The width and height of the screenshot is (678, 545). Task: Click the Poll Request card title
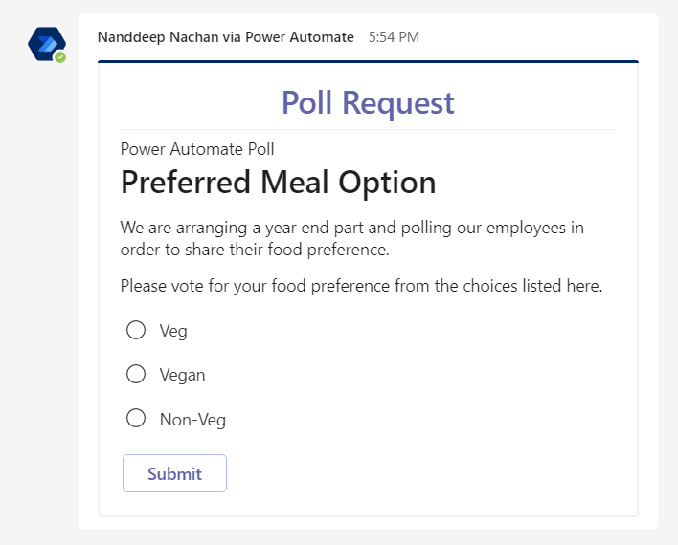tap(368, 102)
